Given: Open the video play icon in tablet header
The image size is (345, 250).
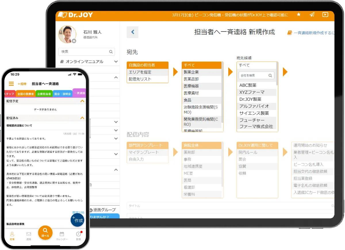Looking at the screenshot, I should pyautogui.click(x=325, y=14).
